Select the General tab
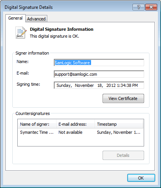 coord(15,18)
